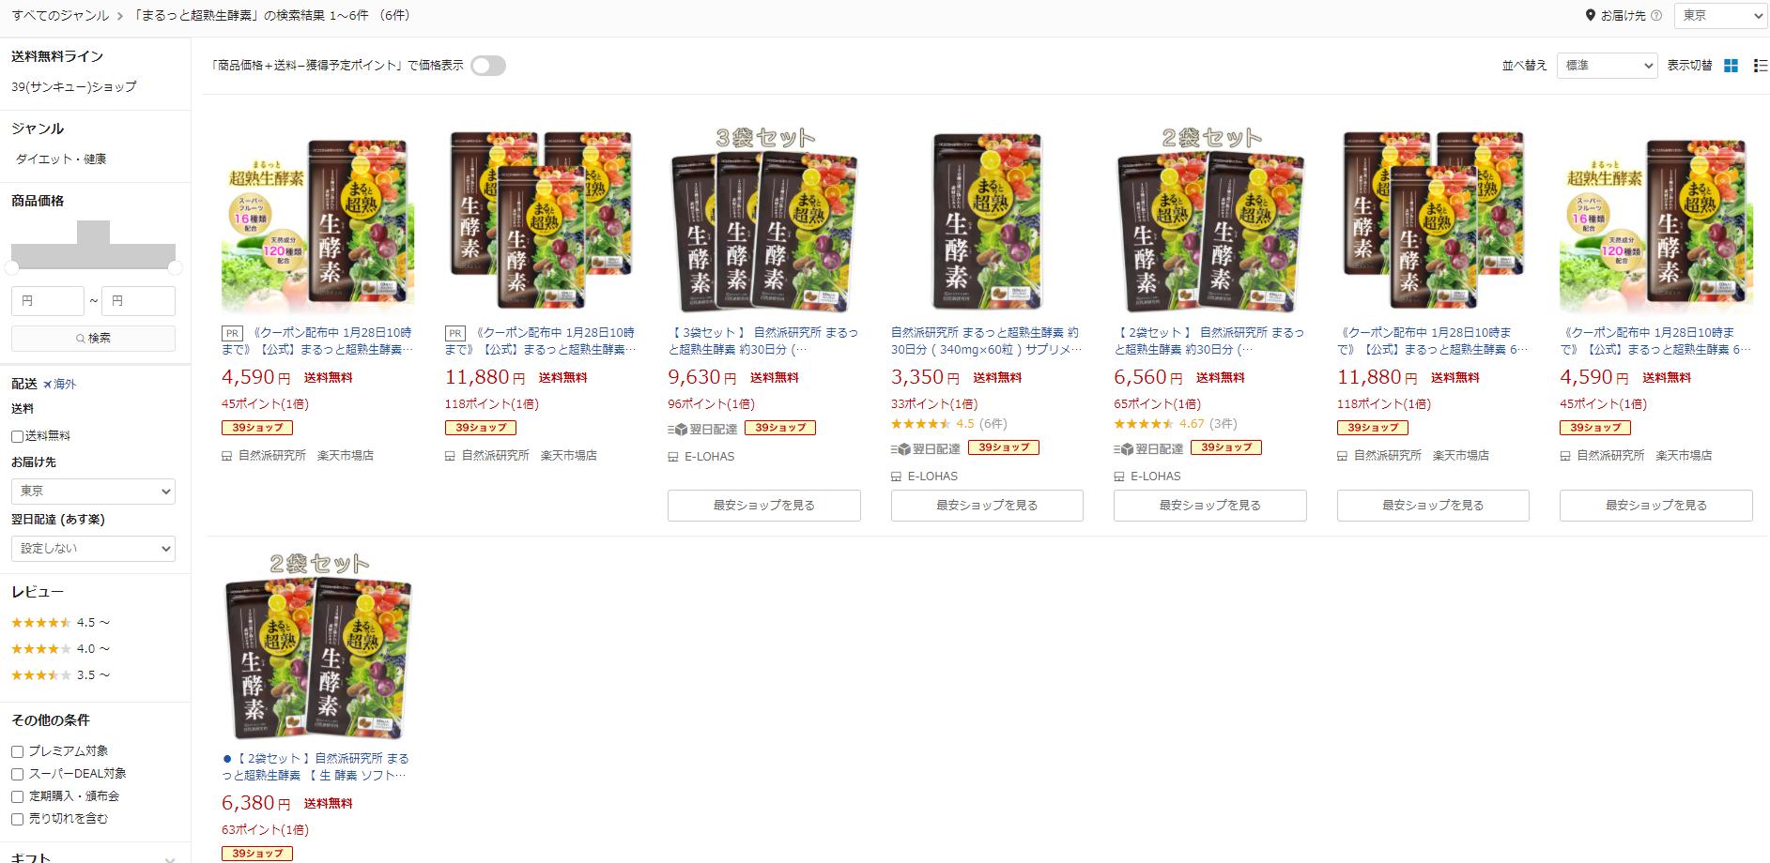Select the 3.5 stars and up review filter
This screenshot has height=863, width=1770.
tap(60, 674)
